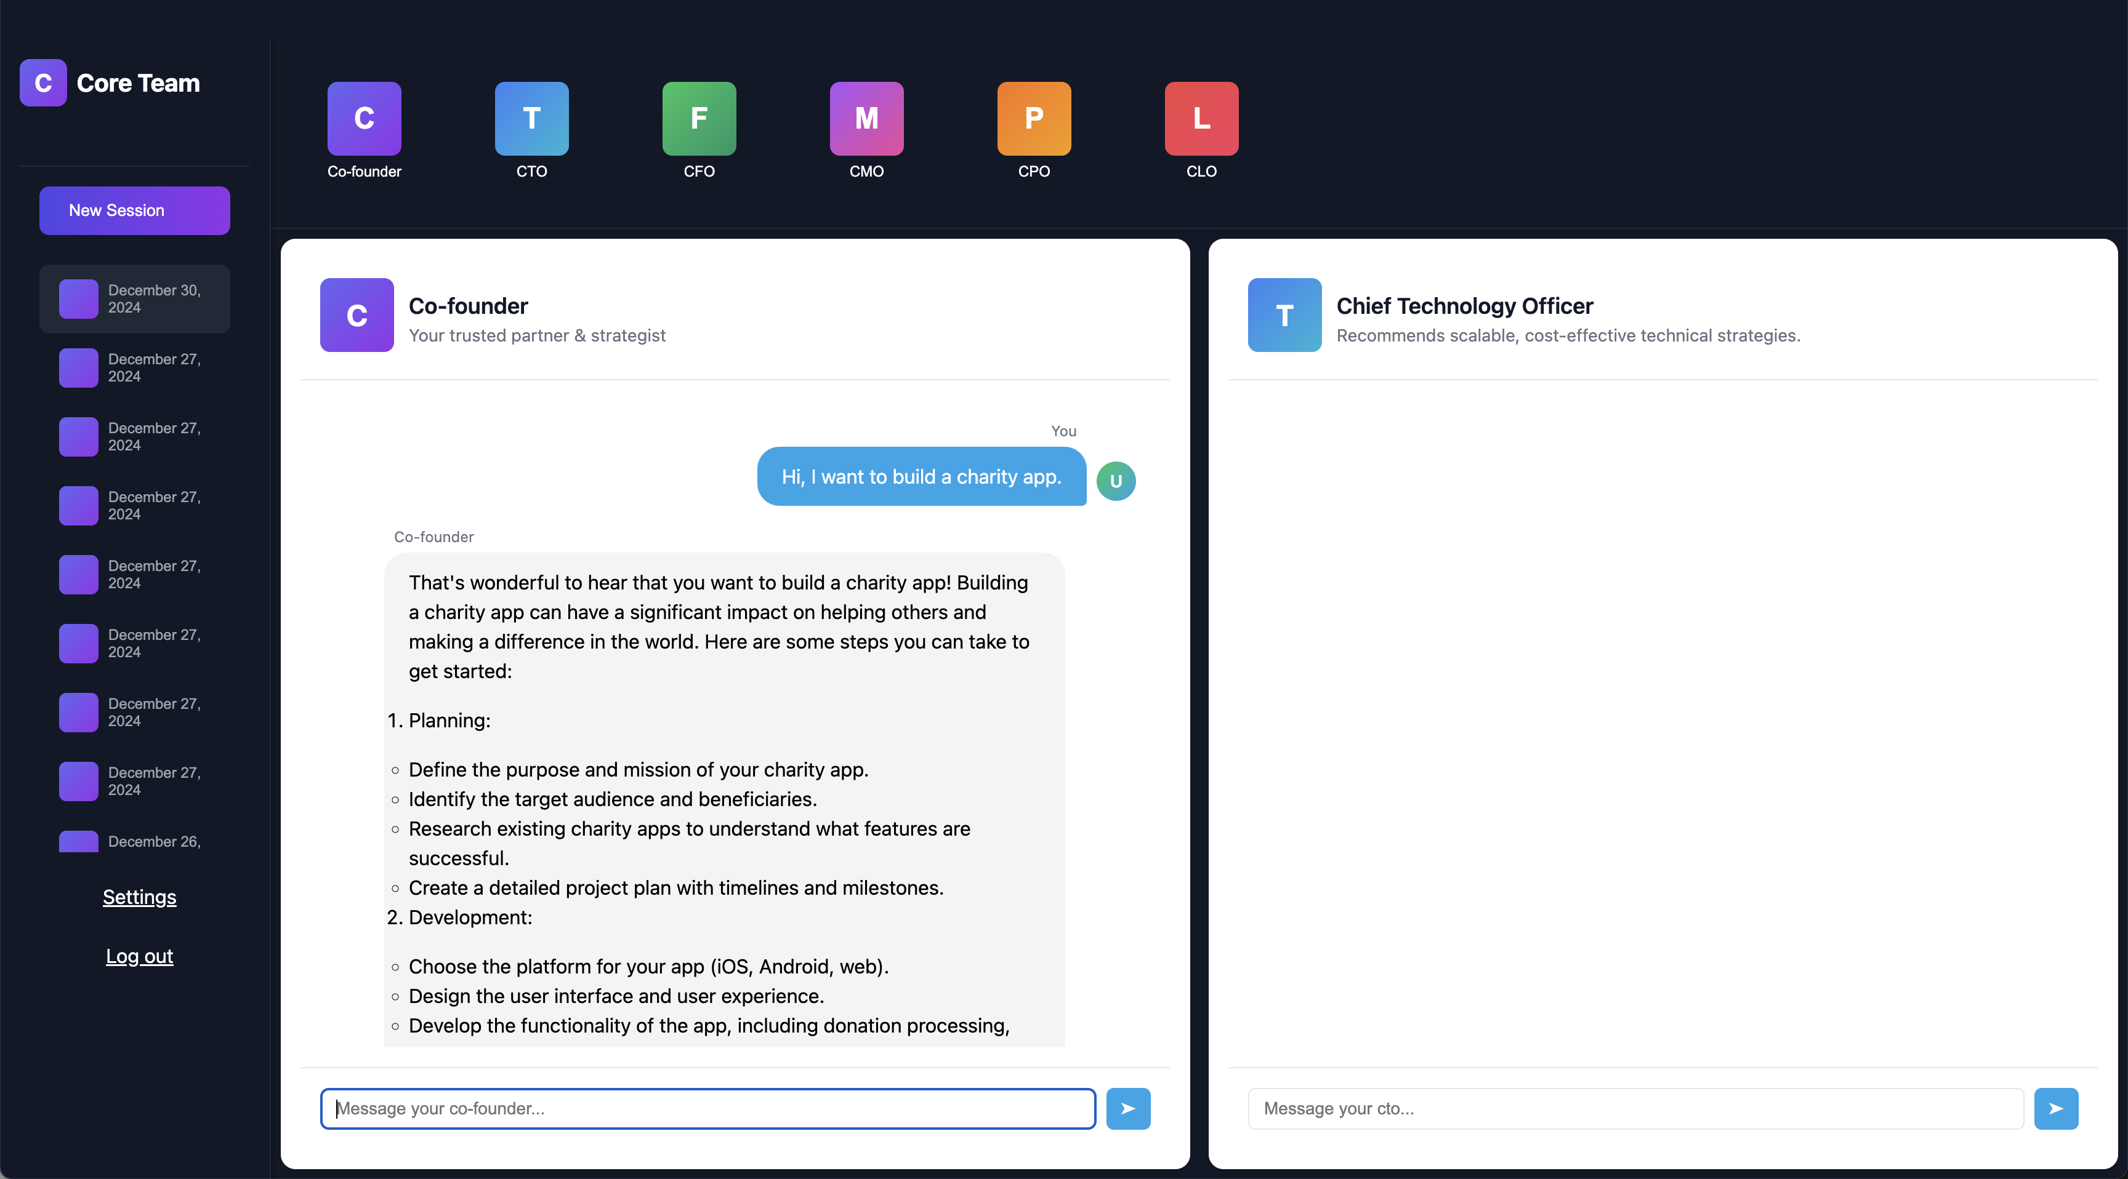Open the December 30, 2024 session
This screenshot has width=2128, height=1179.
pyautogui.click(x=135, y=299)
